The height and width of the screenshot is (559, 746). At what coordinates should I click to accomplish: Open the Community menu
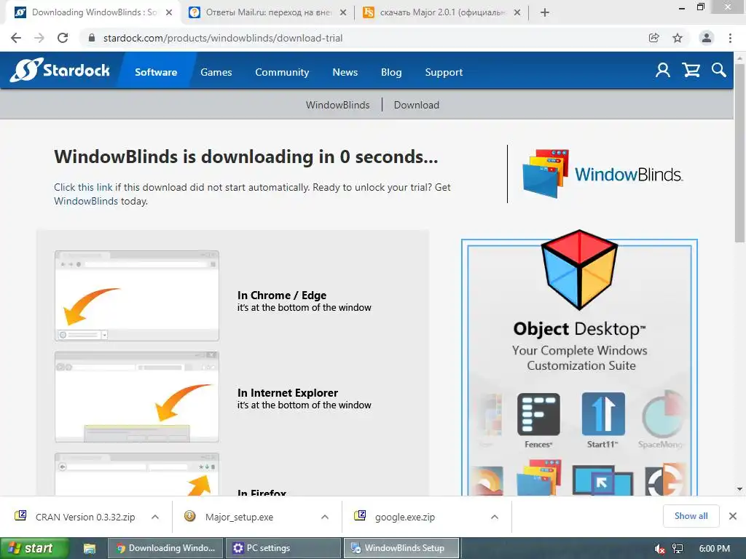coord(282,72)
